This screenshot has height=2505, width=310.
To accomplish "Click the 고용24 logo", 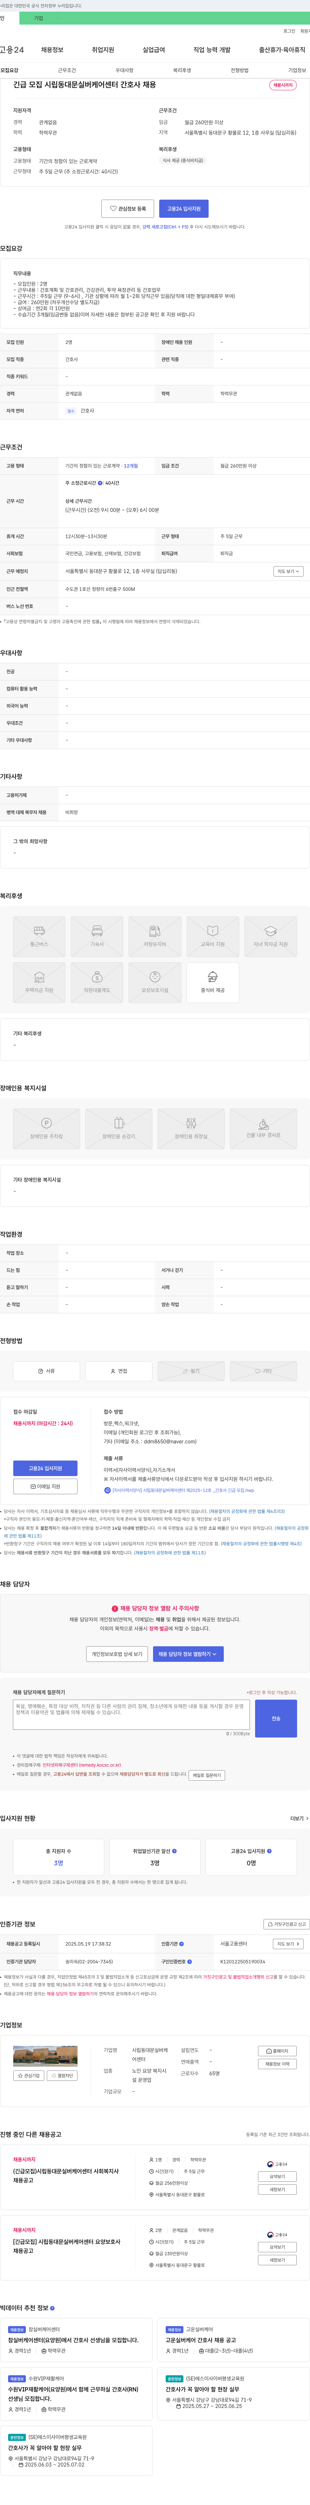I will click(x=12, y=50).
